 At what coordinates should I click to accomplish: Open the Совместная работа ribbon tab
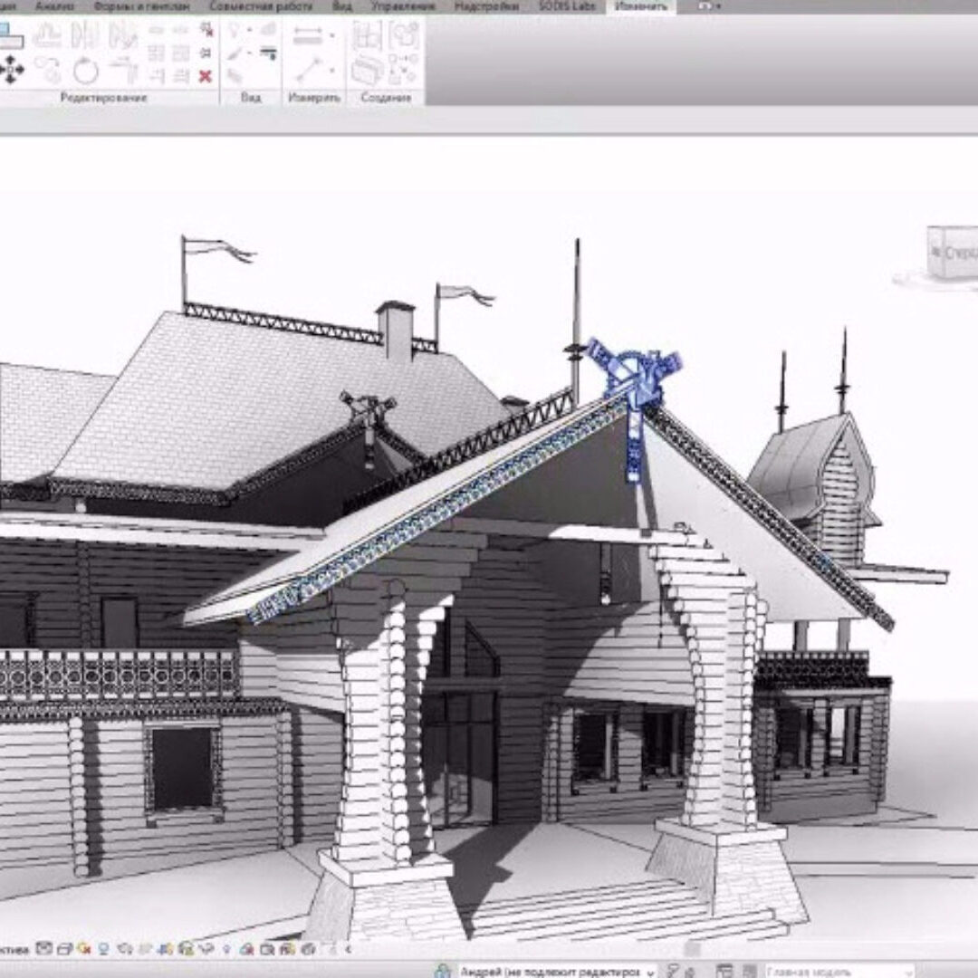[262, 6]
